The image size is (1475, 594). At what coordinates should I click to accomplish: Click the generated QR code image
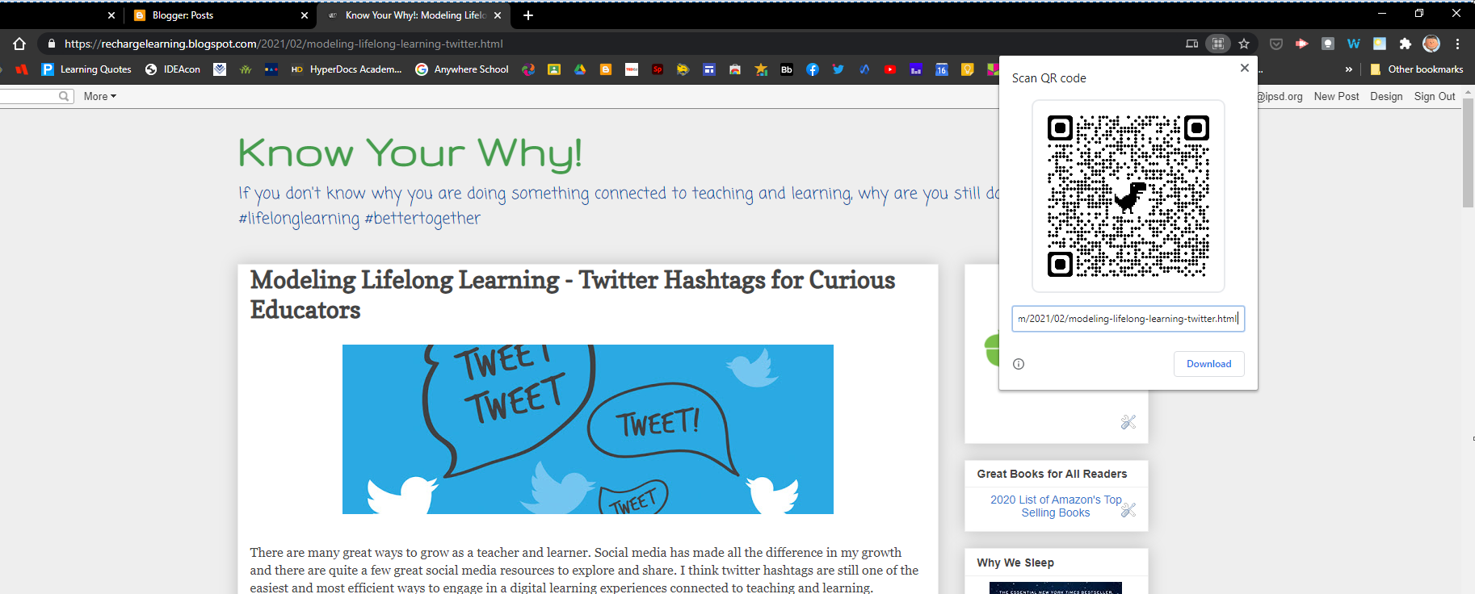(x=1128, y=196)
